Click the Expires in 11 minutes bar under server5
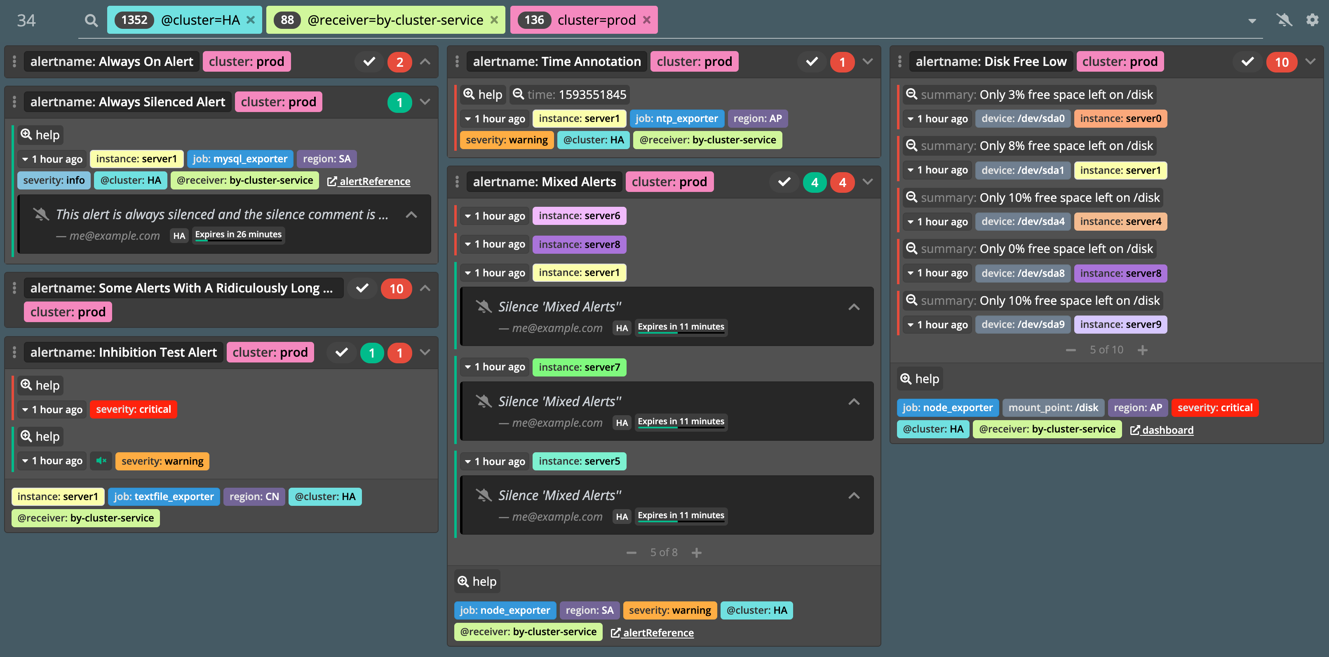This screenshot has height=657, width=1329. [681, 516]
